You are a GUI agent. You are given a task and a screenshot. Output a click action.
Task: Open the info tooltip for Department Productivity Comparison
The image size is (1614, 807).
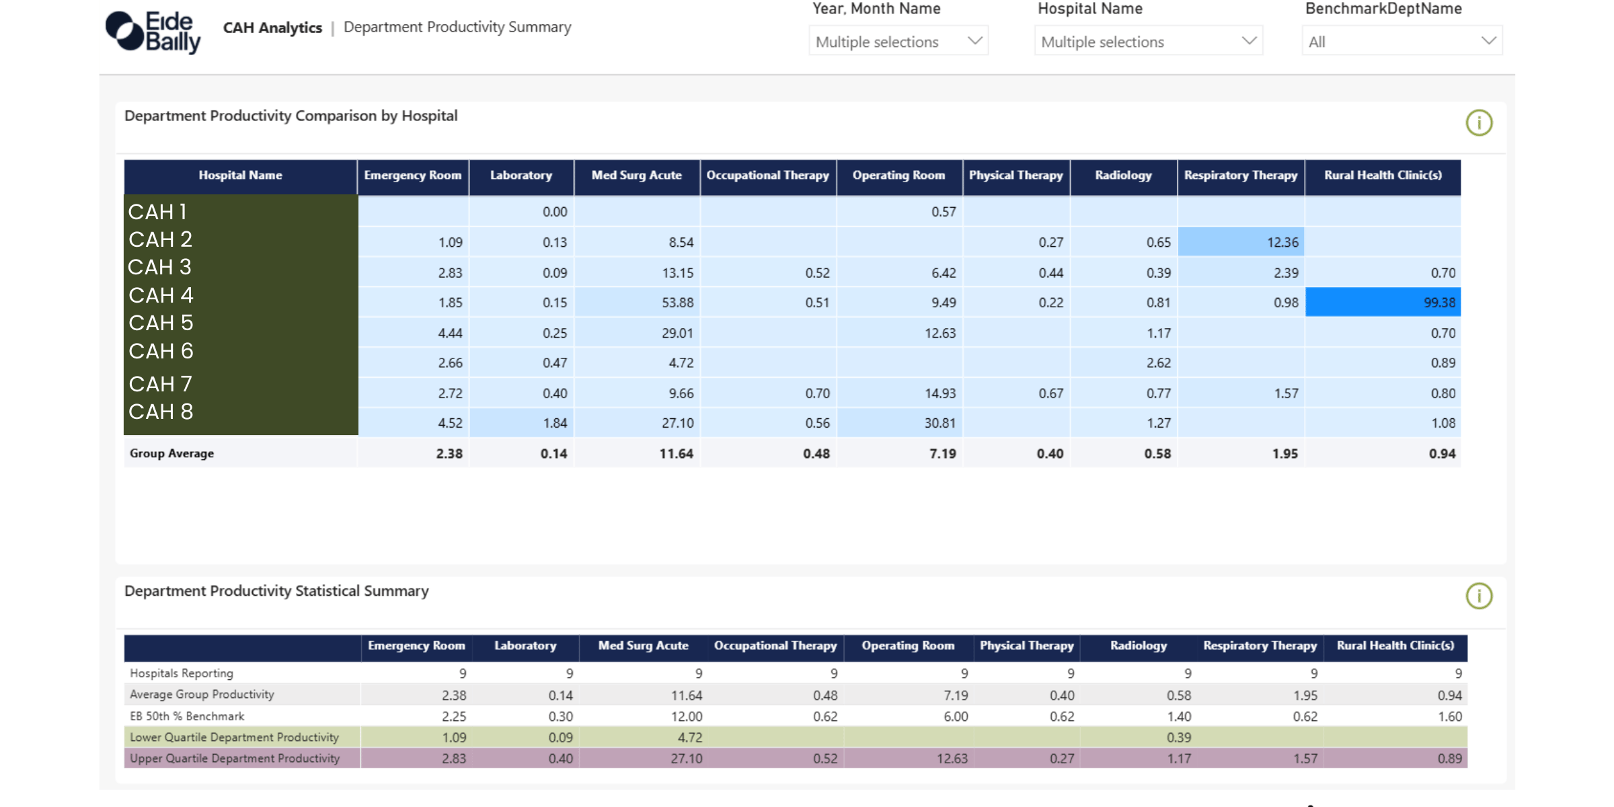(x=1479, y=122)
